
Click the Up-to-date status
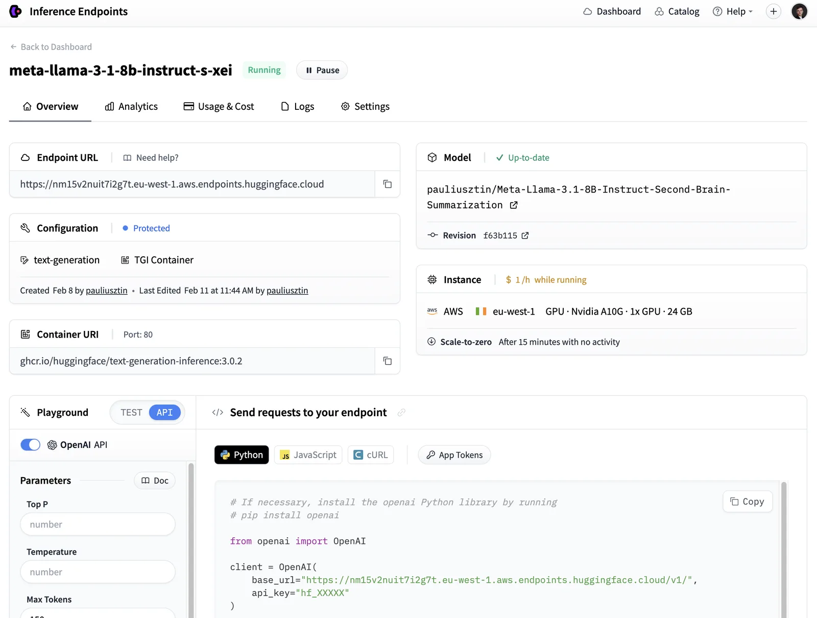(523, 158)
